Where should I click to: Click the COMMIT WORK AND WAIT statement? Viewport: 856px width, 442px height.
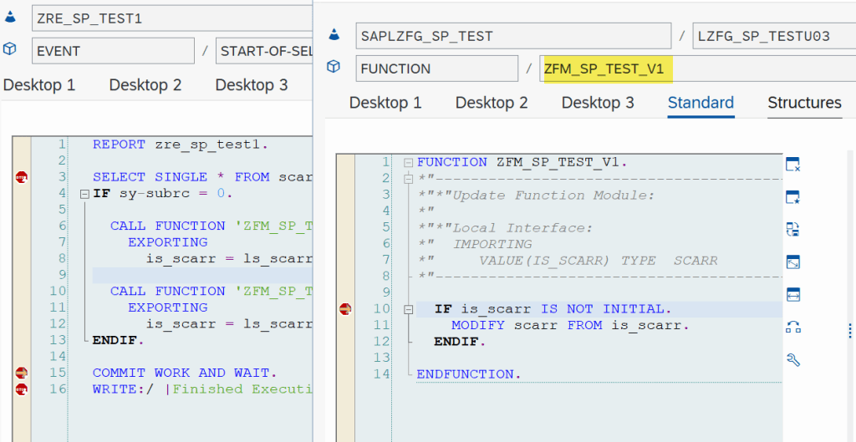(x=185, y=373)
